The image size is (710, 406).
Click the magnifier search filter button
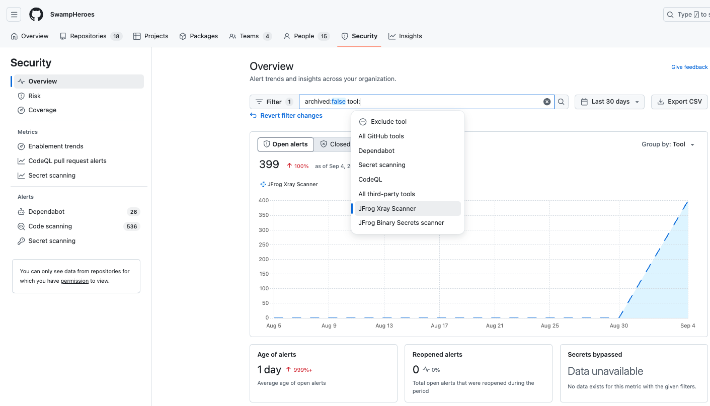tap(561, 102)
